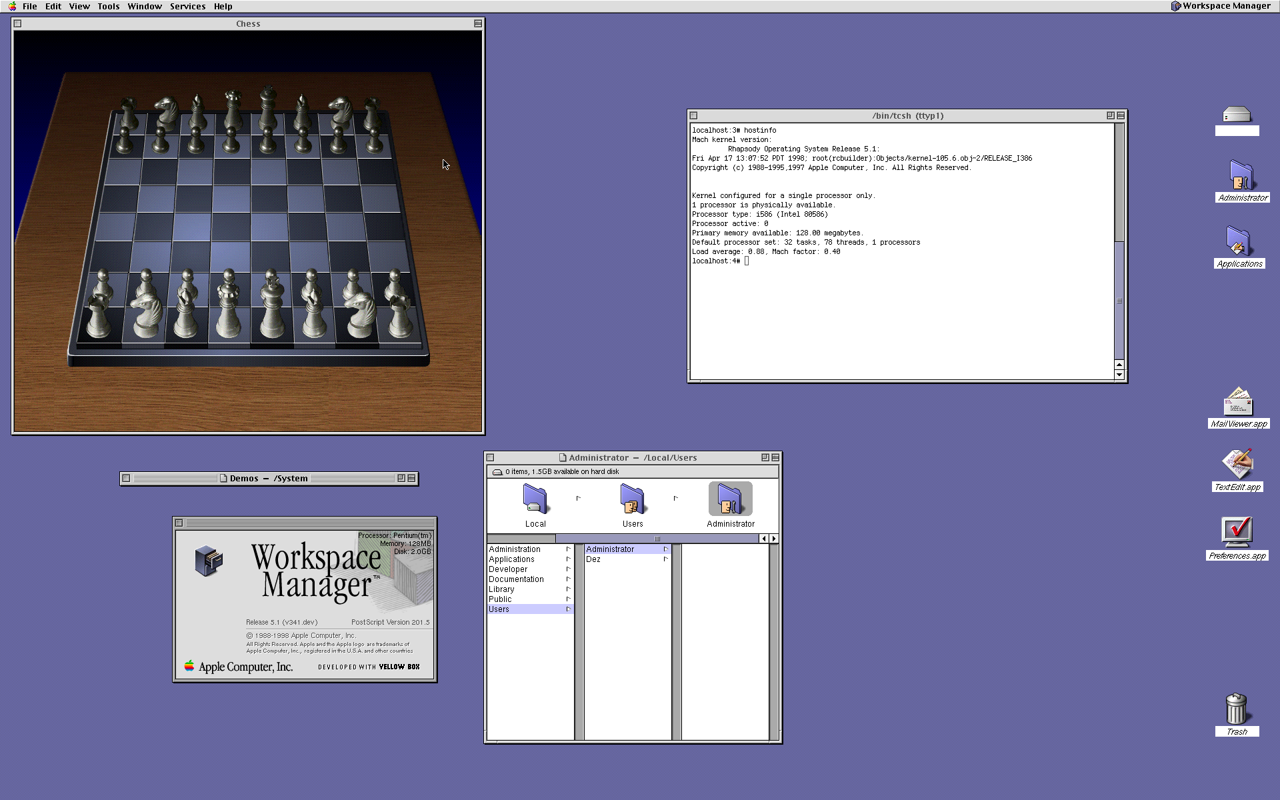Open Preferences.app from the shelf
Image resolution: width=1280 pixels, height=800 pixels.
(x=1237, y=532)
